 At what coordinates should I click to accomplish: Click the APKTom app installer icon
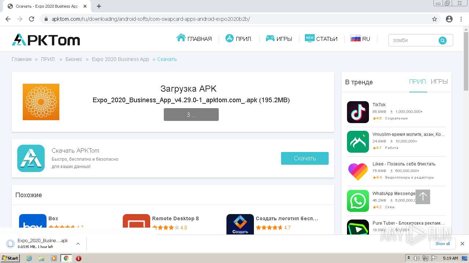31,158
